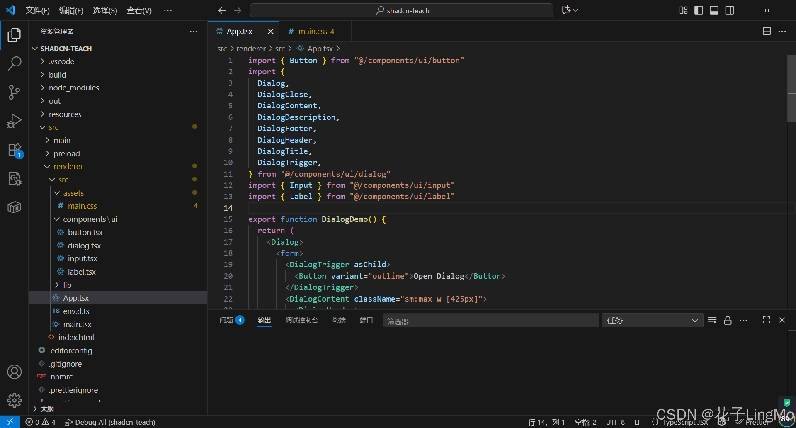Clear the output panel

[712, 320]
